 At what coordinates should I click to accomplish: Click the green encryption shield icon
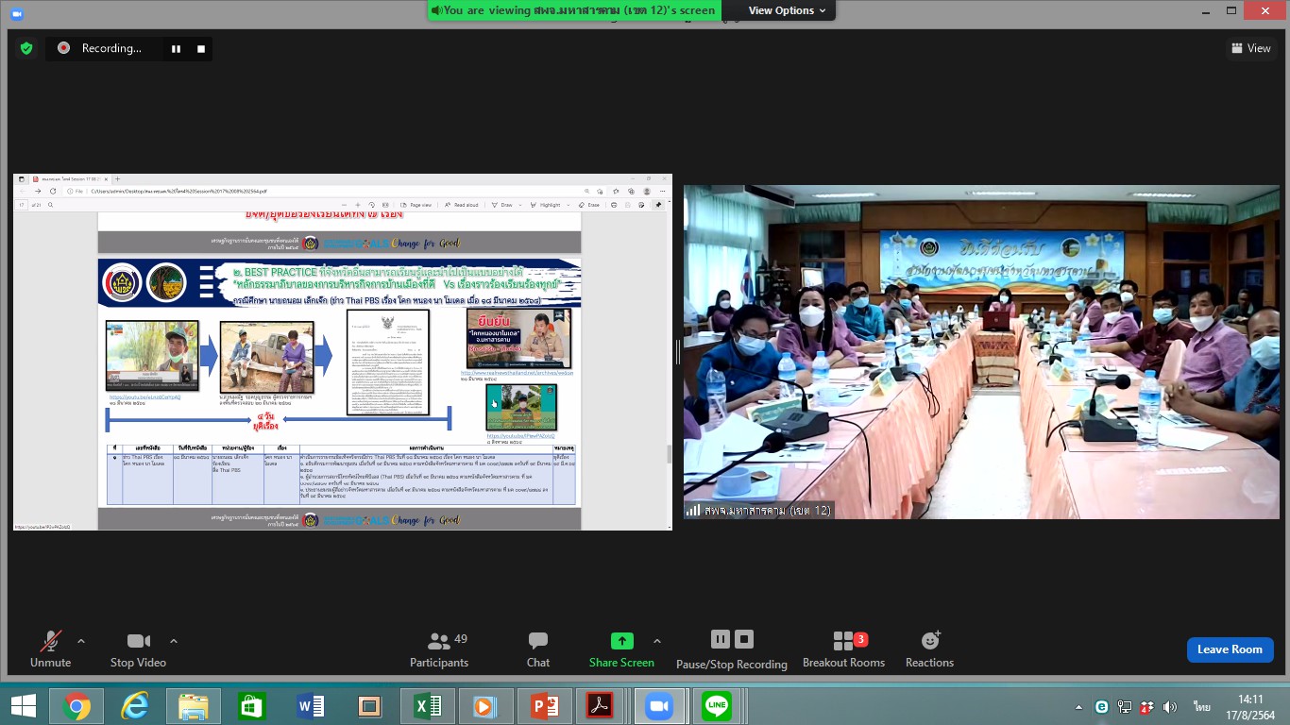pos(26,48)
